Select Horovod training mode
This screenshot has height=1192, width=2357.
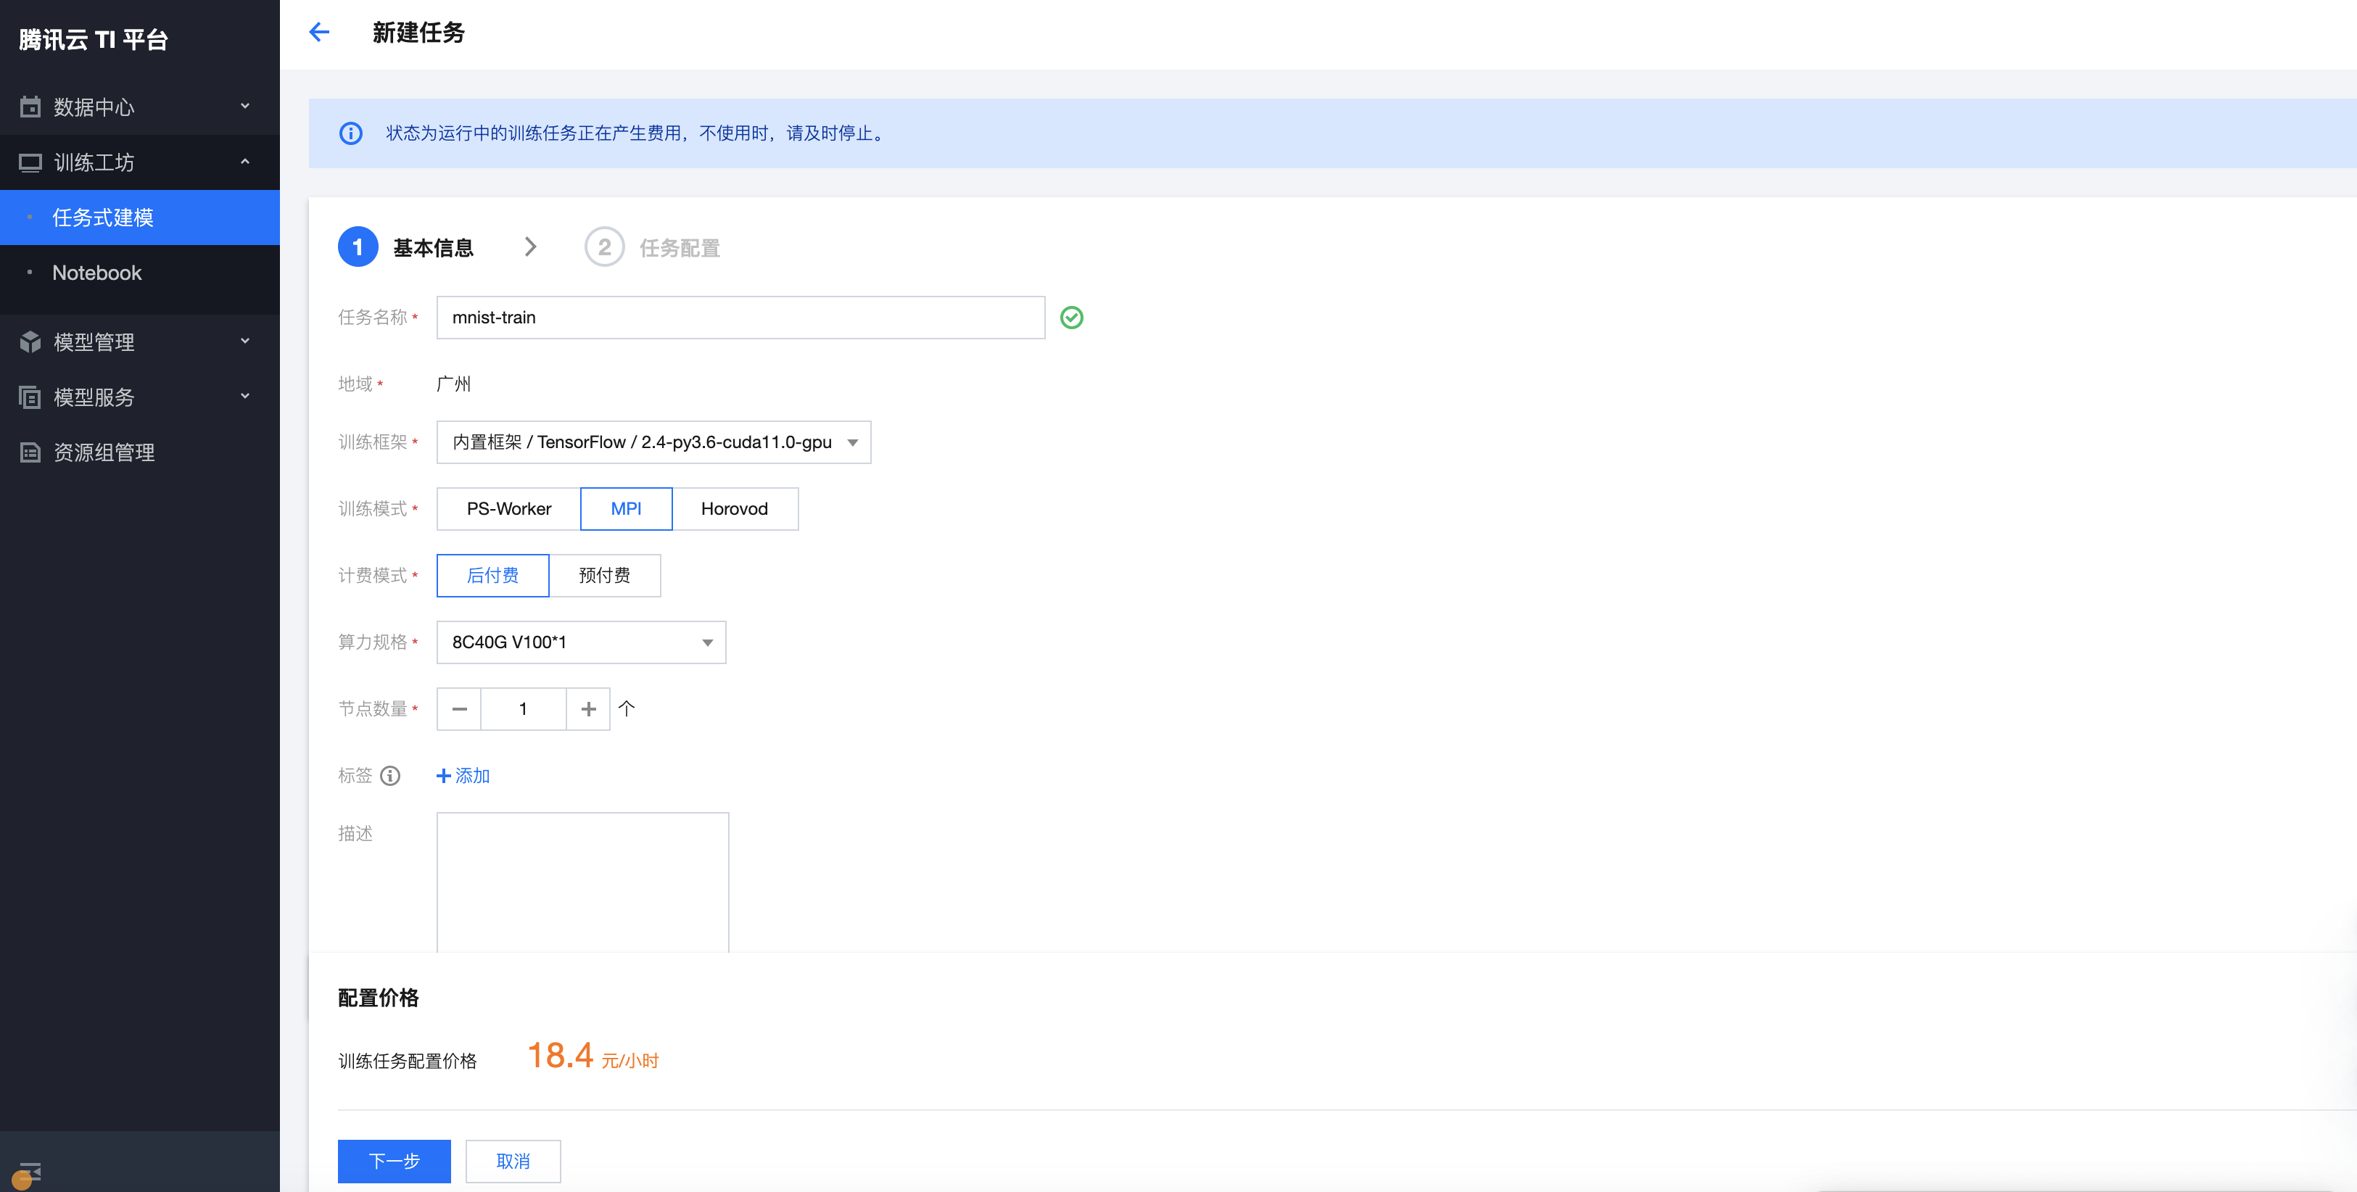point(734,509)
